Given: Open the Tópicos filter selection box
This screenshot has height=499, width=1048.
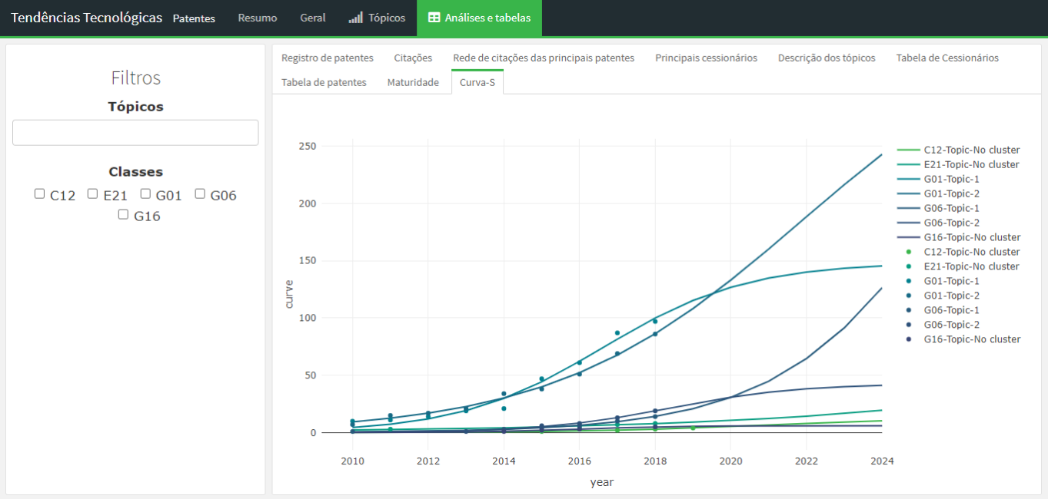Looking at the screenshot, I should [135, 133].
